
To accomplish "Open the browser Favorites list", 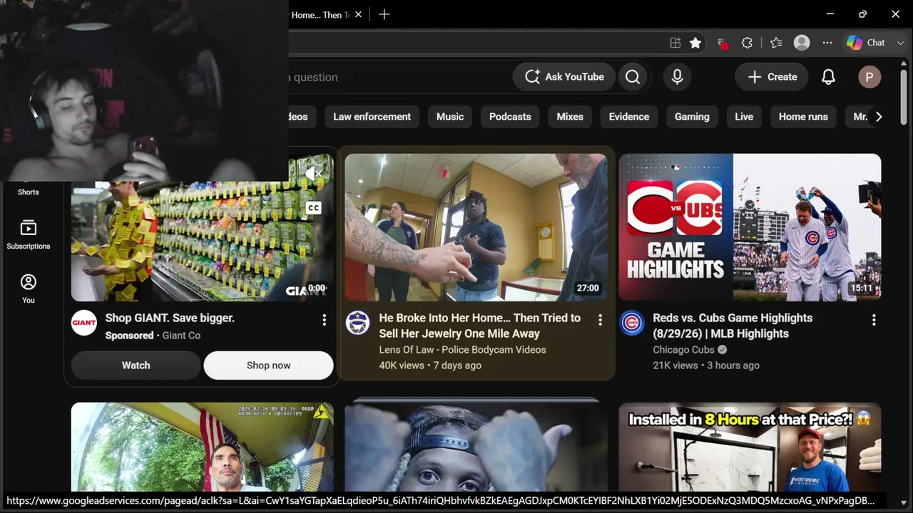I will click(776, 43).
